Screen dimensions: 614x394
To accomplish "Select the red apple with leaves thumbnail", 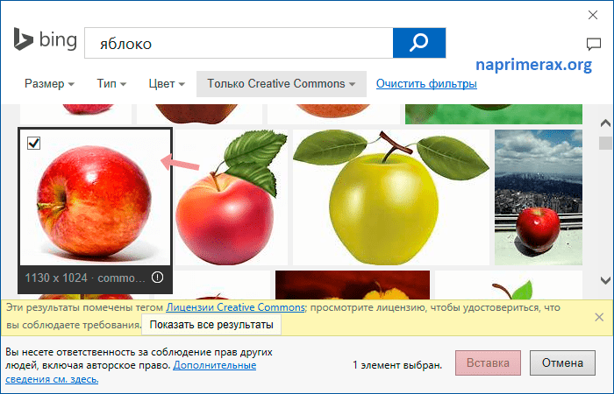I will pyautogui.click(x=232, y=197).
